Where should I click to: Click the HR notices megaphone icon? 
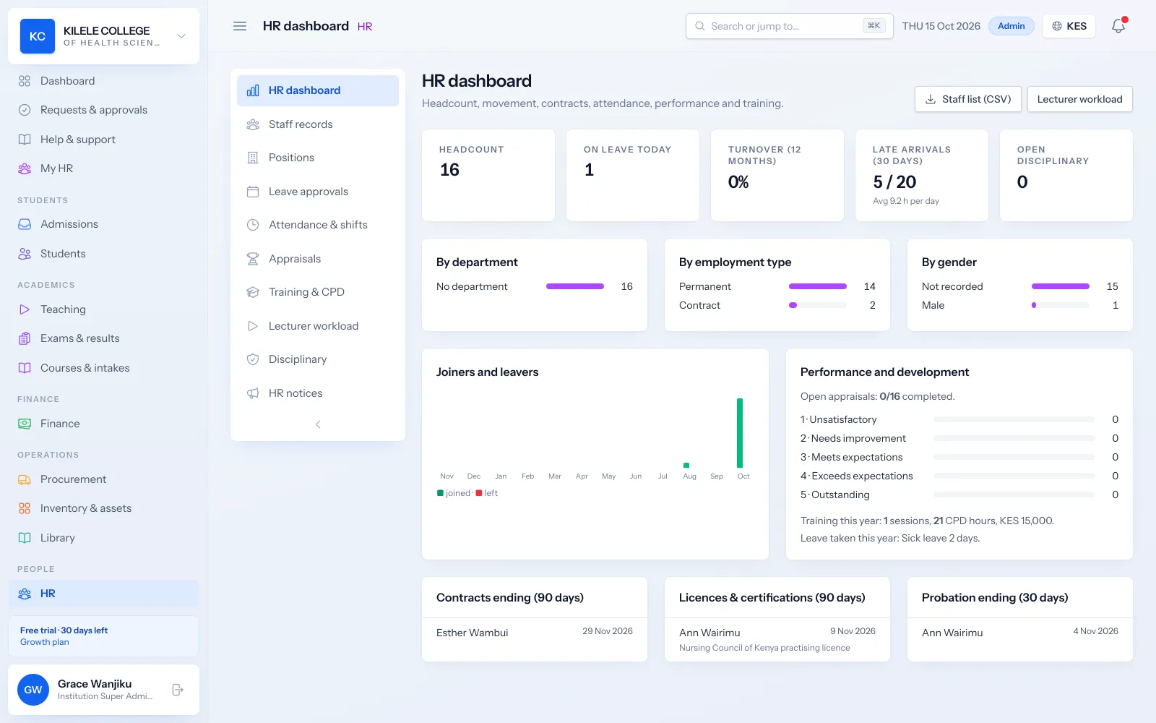(x=253, y=393)
